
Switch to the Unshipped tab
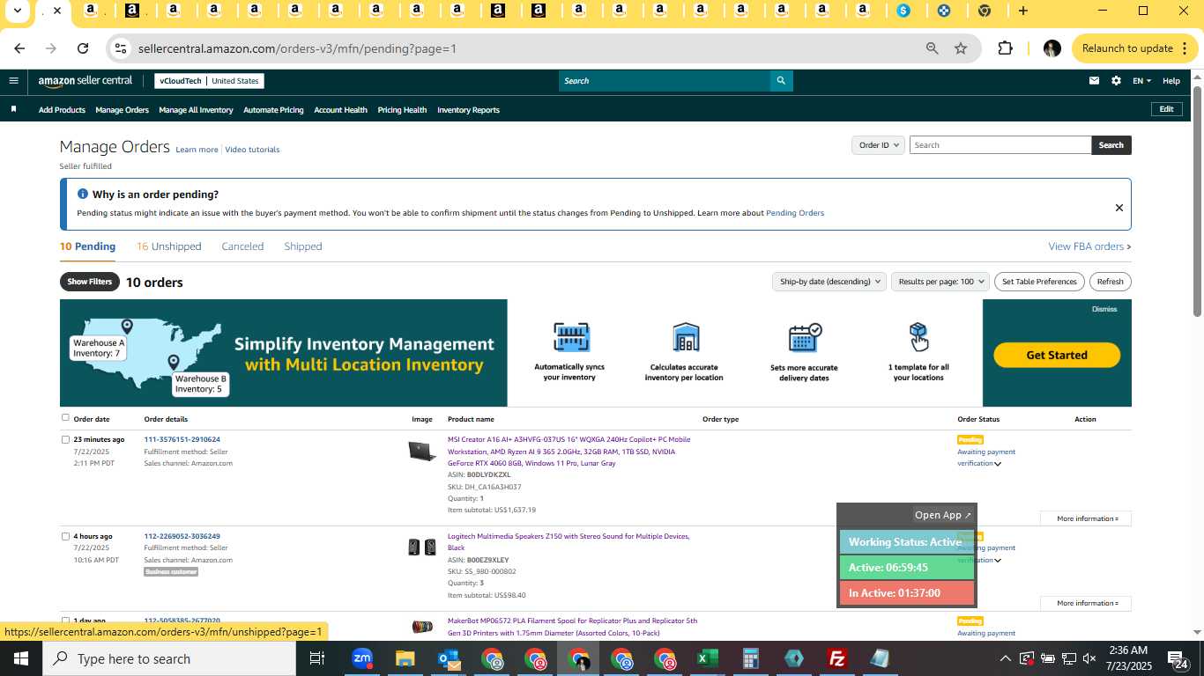click(168, 246)
